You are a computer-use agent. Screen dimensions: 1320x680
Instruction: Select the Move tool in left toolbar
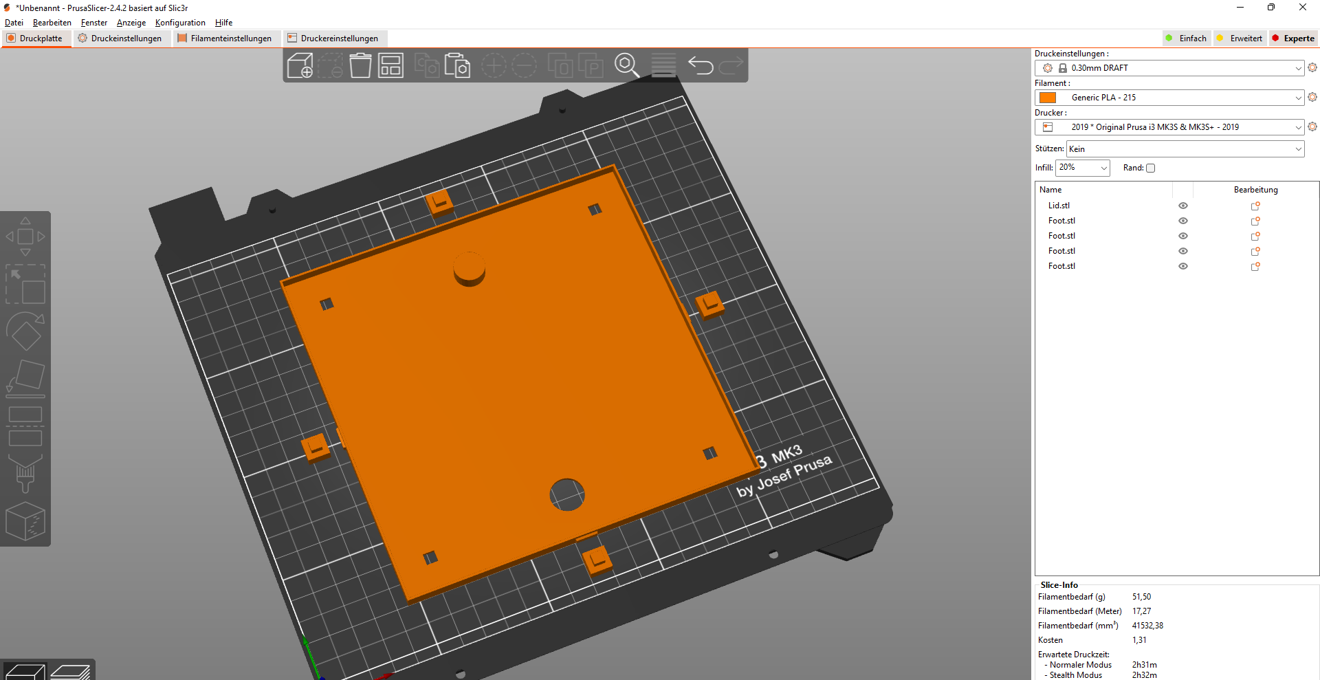[25, 237]
